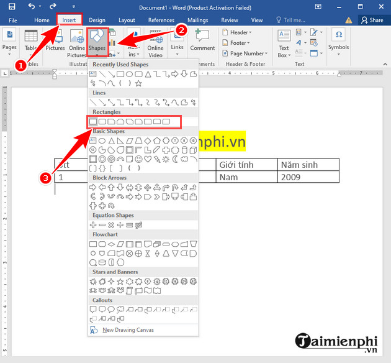Image resolution: width=391 pixels, height=363 pixels.
Task: Switch to the View tab
Action: (x=257, y=21)
